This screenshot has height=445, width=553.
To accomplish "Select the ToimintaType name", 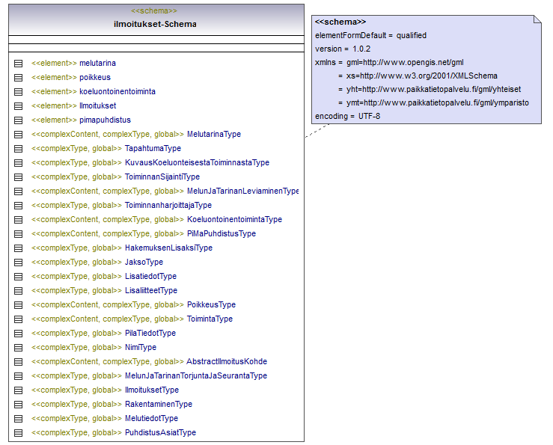I will (210, 319).
